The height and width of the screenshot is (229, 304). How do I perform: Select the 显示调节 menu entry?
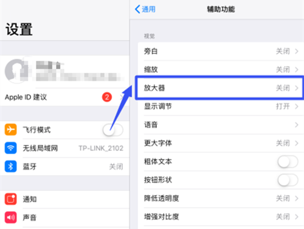coord(221,106)
